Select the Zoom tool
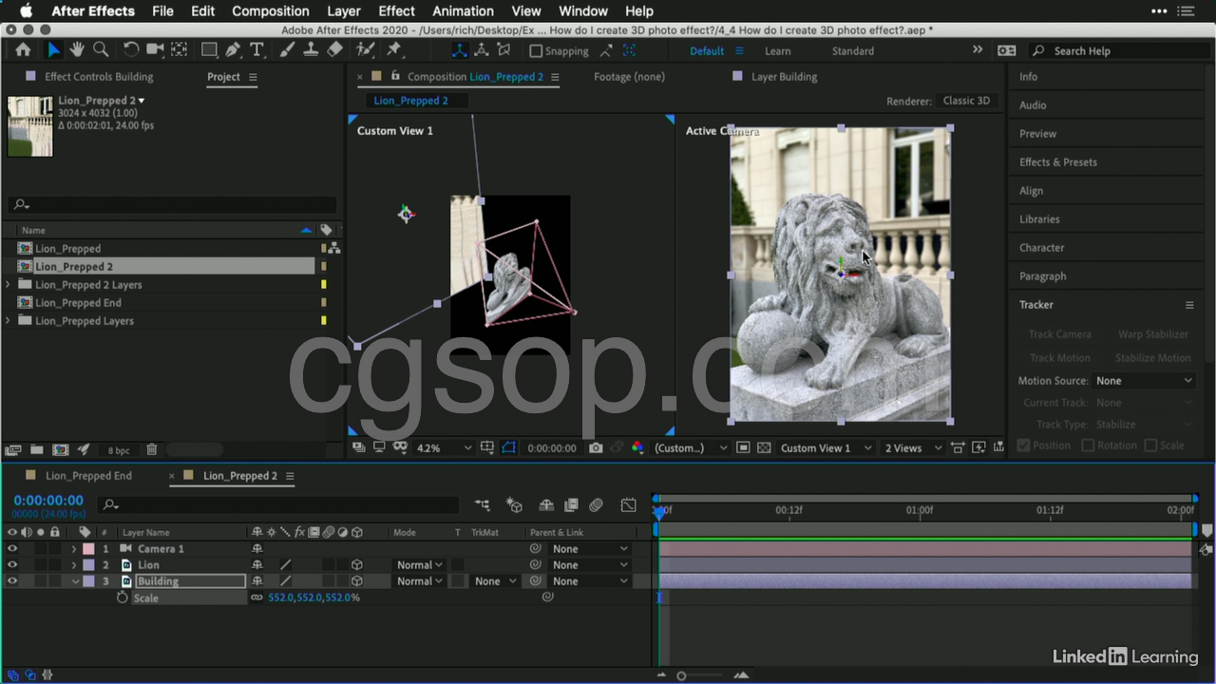This screenshot has height=684, width=1216. (x=100, y=50)
